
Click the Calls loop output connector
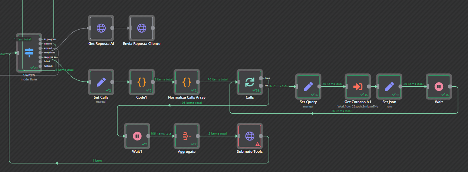click(x=261, y=86)
